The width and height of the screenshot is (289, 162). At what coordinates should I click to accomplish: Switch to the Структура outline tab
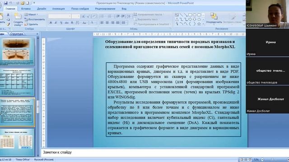coord(17,34)
